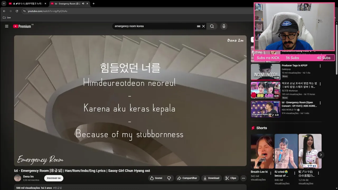Click the Inscrever-se subscribe button
338x190 pixels.
point(54,178)
